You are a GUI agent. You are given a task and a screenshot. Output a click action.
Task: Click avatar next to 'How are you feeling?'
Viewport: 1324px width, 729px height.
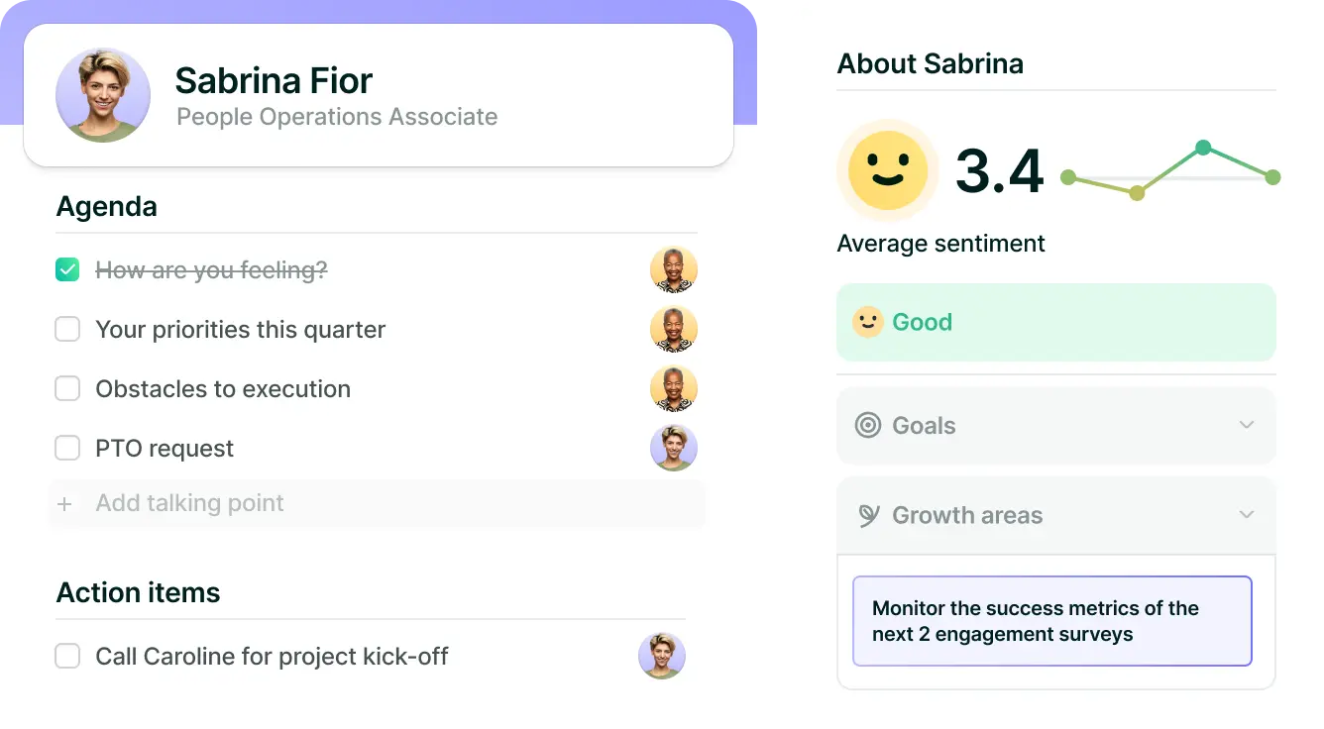(x=673, y=269)
